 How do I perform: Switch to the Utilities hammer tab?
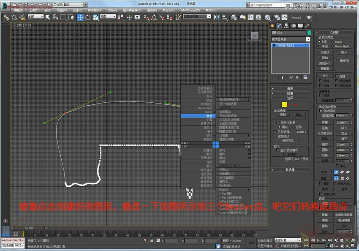pyautogui.click(x=307, y=26)
